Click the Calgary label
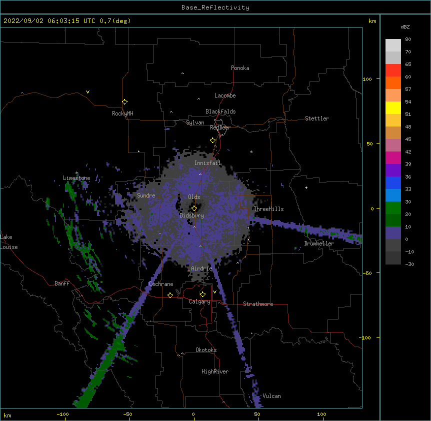The height and width of the screenshot is (421, 431). (x=199, y=301)
